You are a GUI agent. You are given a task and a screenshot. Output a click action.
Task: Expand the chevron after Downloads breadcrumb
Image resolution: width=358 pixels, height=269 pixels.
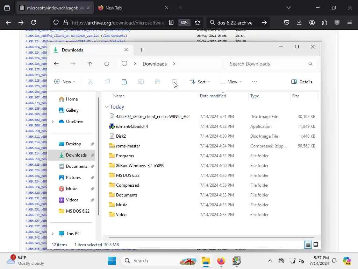click(x=174, y=64)
